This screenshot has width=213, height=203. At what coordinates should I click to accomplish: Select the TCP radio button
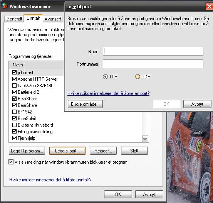click(x=105, y=77)
